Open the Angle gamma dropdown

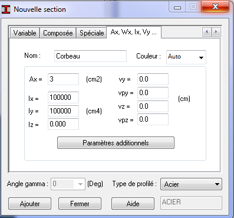(x=68, y=184)
